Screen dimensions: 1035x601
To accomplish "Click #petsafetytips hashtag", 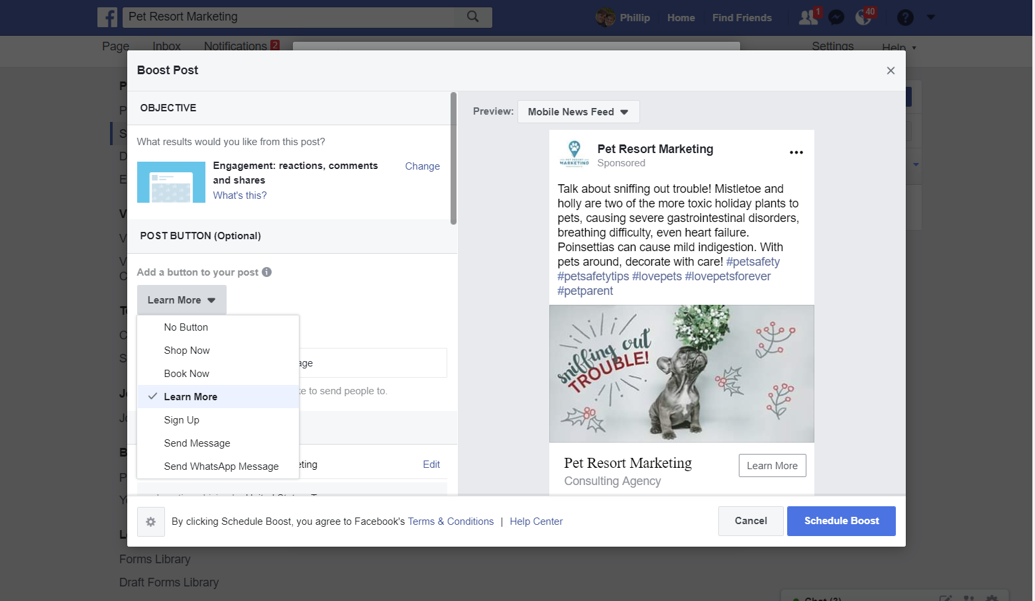I will [x=593, y=276].
